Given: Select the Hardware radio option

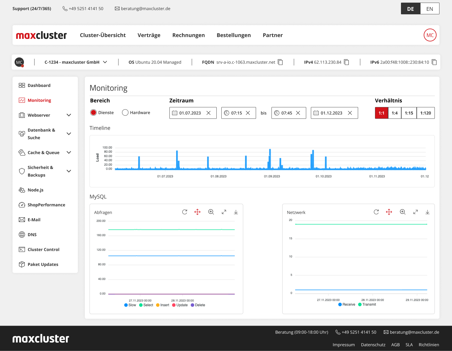Looking at the screenshot, I should click(x=125, y=113).
